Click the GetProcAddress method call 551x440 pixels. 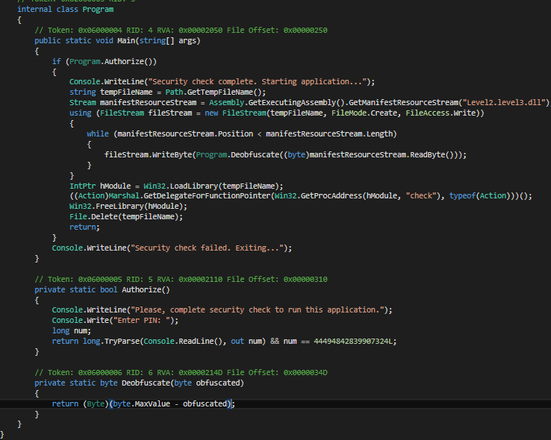pyautogui.click(x=331, y=196)
